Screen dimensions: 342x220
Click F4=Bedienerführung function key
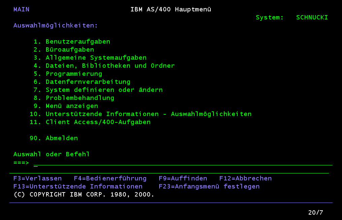click(110, 178)
